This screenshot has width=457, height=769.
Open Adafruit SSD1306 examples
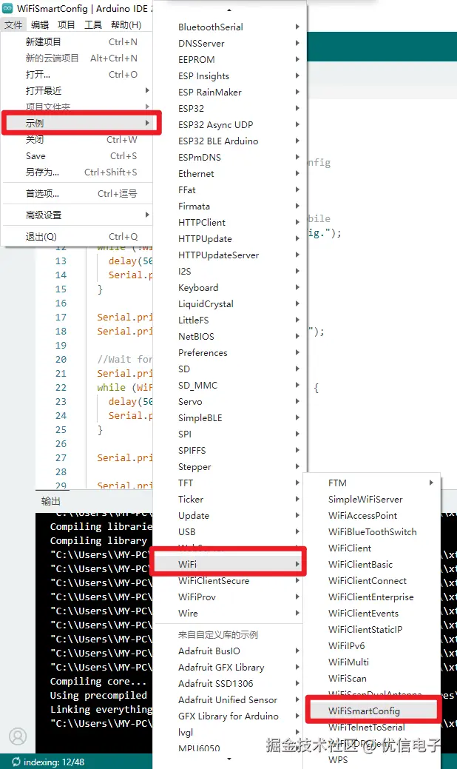coord(230,683)
